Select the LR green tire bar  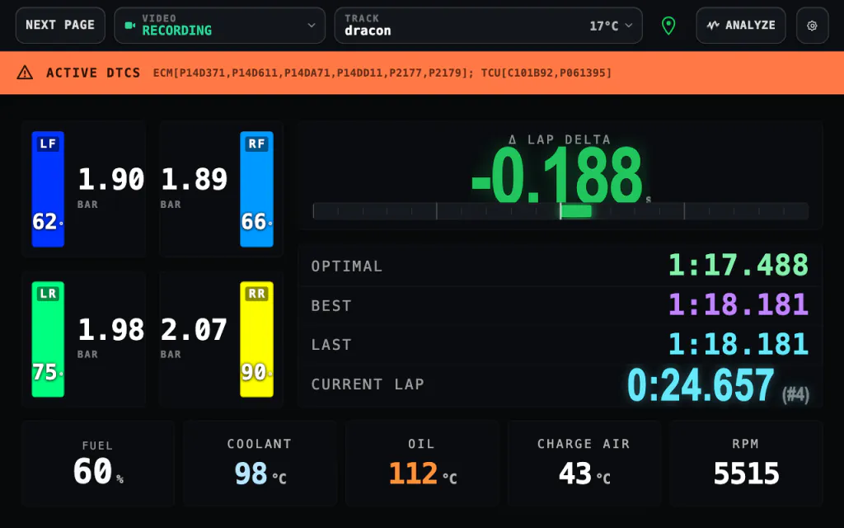pos(48,339)
